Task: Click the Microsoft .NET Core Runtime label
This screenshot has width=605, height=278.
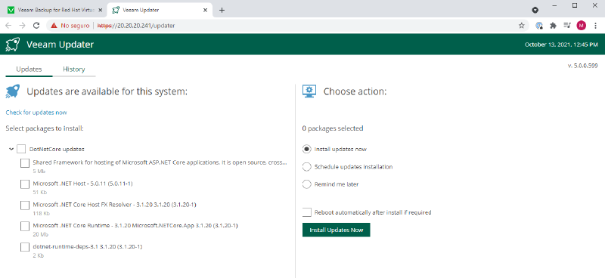Action: (135, 225)
